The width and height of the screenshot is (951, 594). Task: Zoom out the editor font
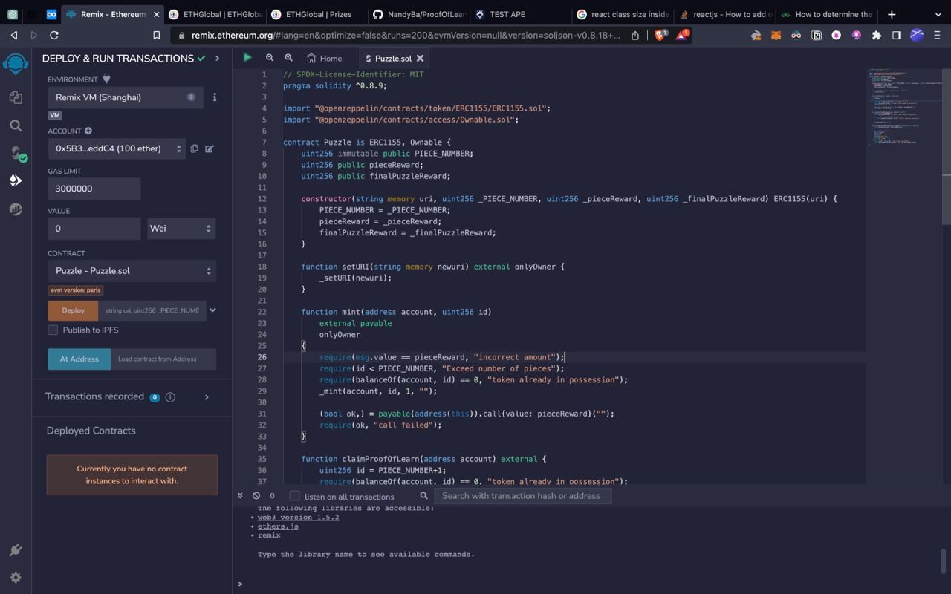pos(269,58)
